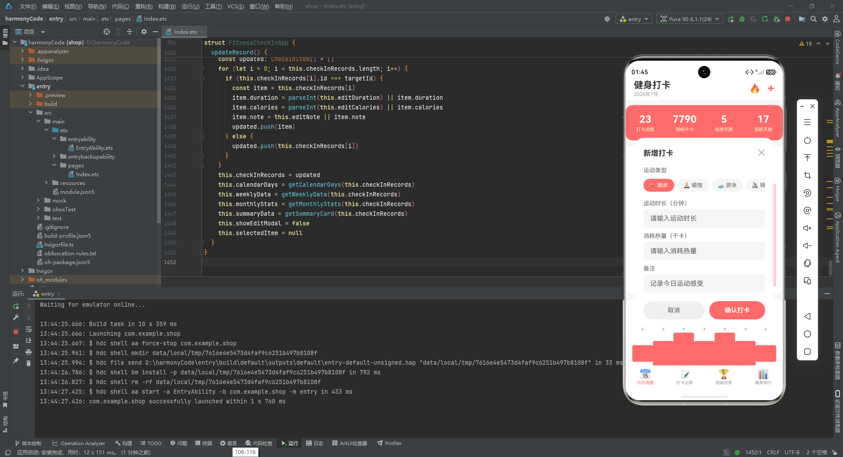
Task: Click the device target crosshair icon near entry config
Action: (607, 19)
